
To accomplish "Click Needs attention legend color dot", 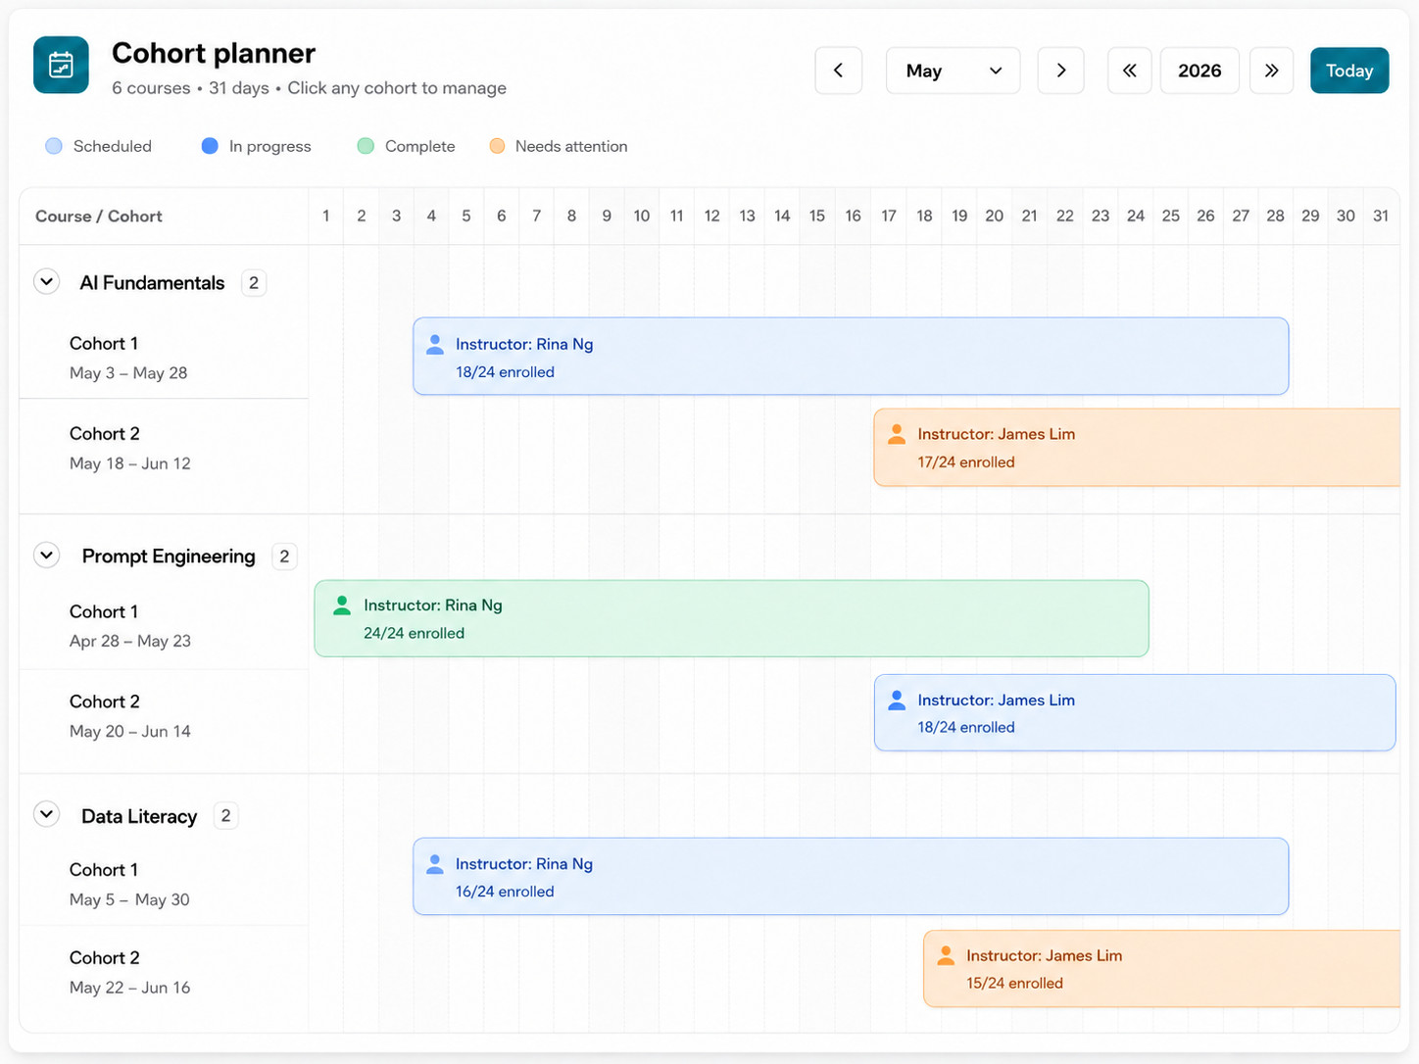I will pyautogui.click(x=497, y=146).
